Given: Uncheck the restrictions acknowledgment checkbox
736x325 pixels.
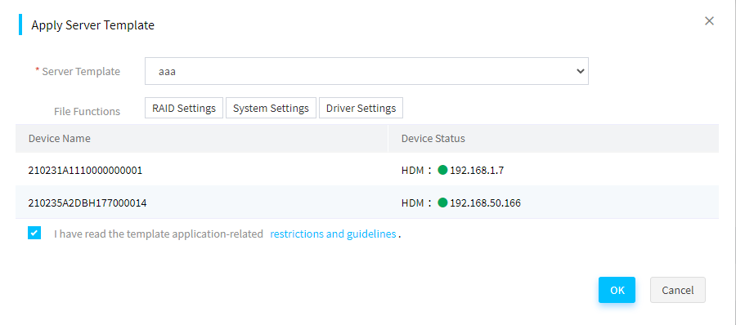Looking at the screenshot, I should point(34,233).
